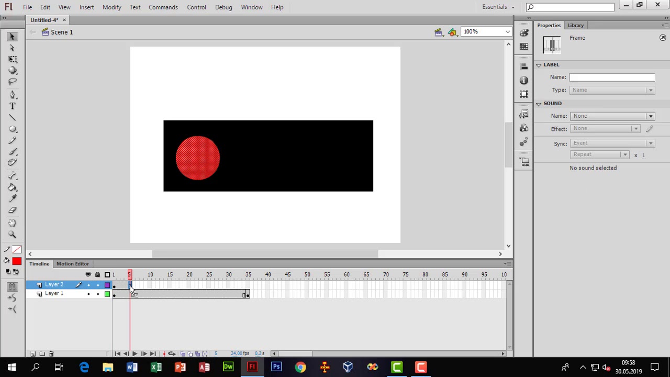This screenshot has height=377, width=670.
Task: Select the Pencil tool
Action: click(13, 141)
